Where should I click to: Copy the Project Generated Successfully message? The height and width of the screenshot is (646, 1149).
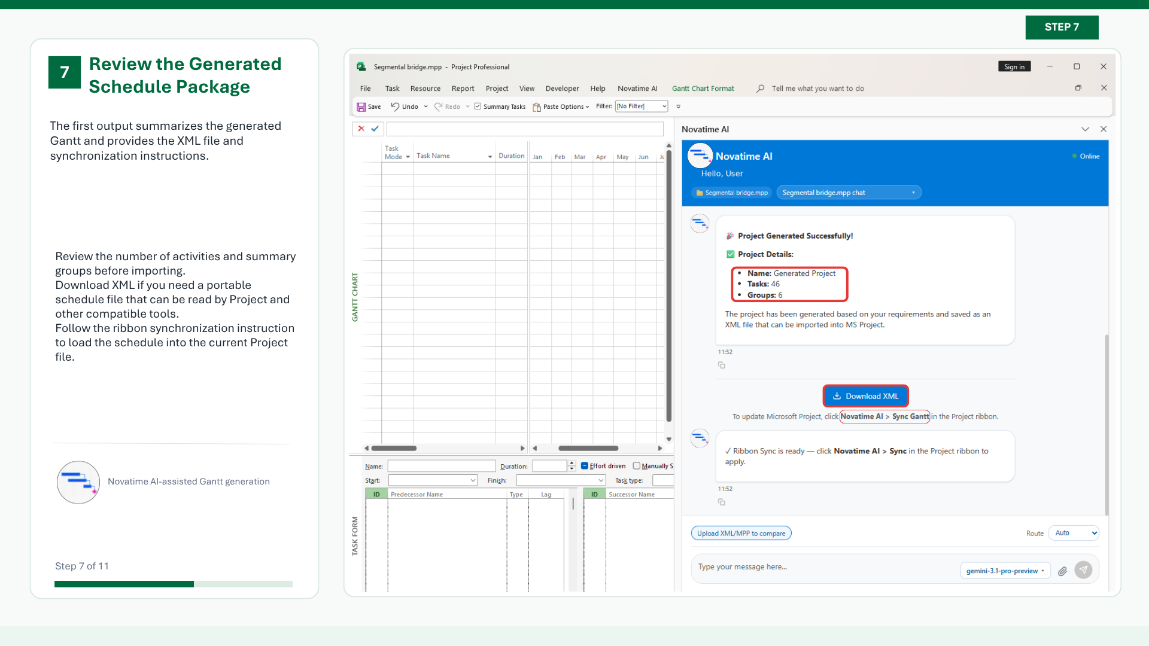(722, 365)
